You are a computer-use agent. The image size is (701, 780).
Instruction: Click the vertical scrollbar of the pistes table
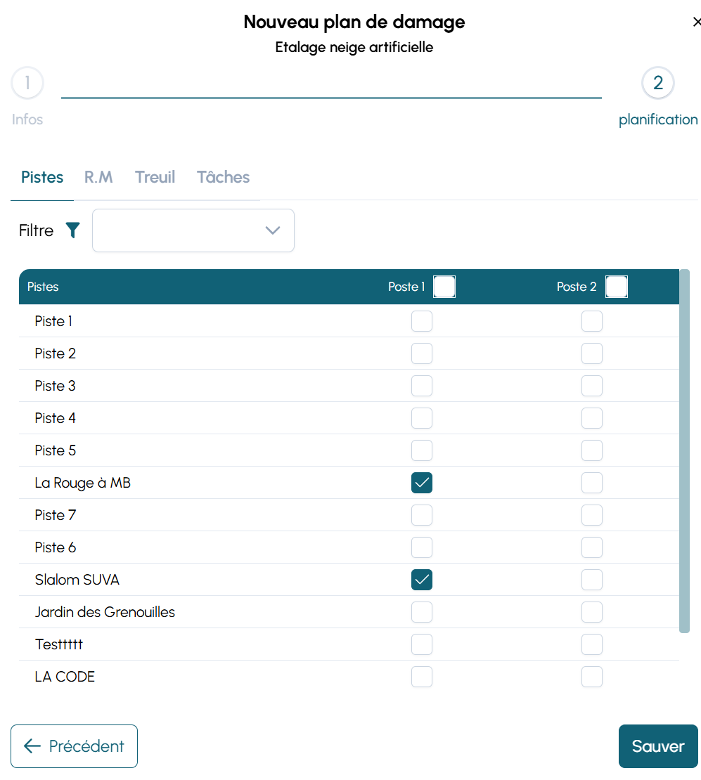point(684,450)
